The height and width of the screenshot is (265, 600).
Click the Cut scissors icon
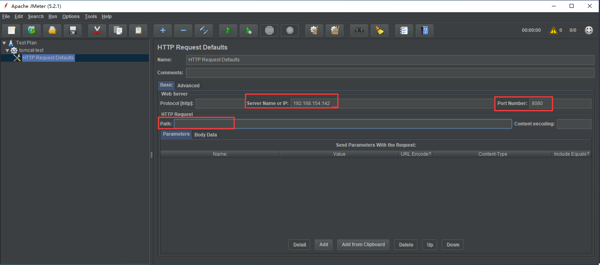coord(97,30)
